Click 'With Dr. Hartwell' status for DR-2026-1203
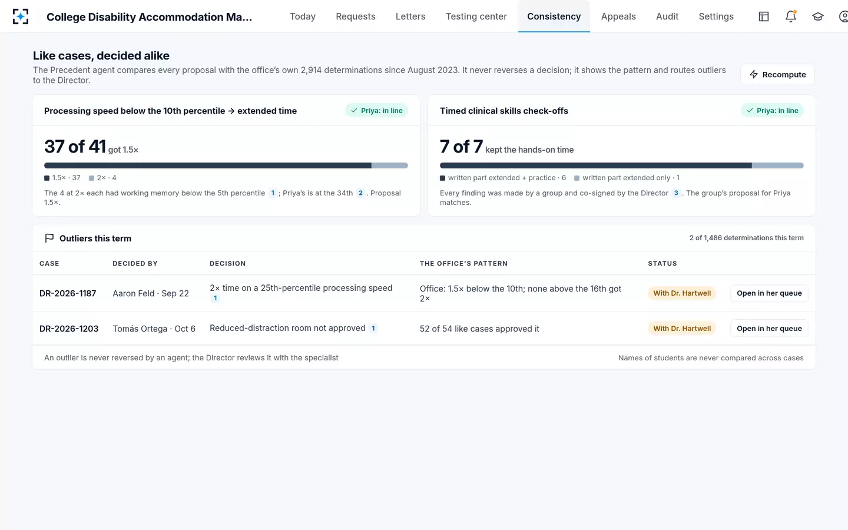Image resolution: width=848 pixels, height=530 pixels. coord(682,329)
